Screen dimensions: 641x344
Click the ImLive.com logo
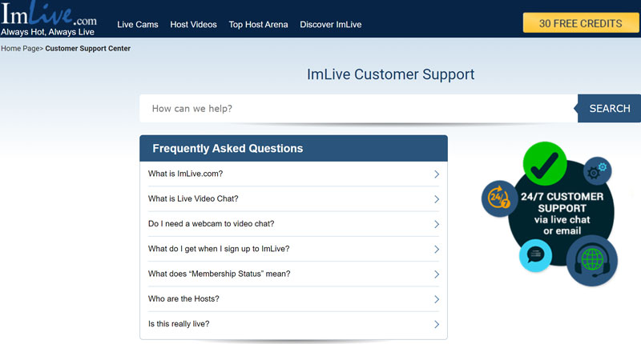(x=49, y=14)
